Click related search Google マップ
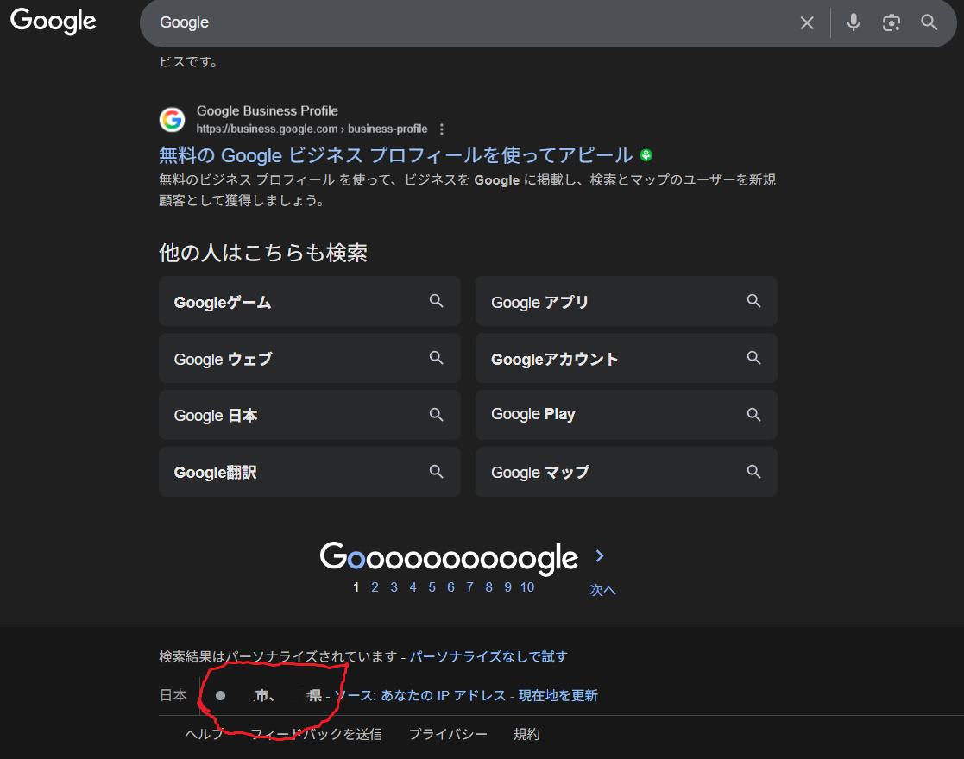This screenshot has width=964, height=759. pos(626,472)
